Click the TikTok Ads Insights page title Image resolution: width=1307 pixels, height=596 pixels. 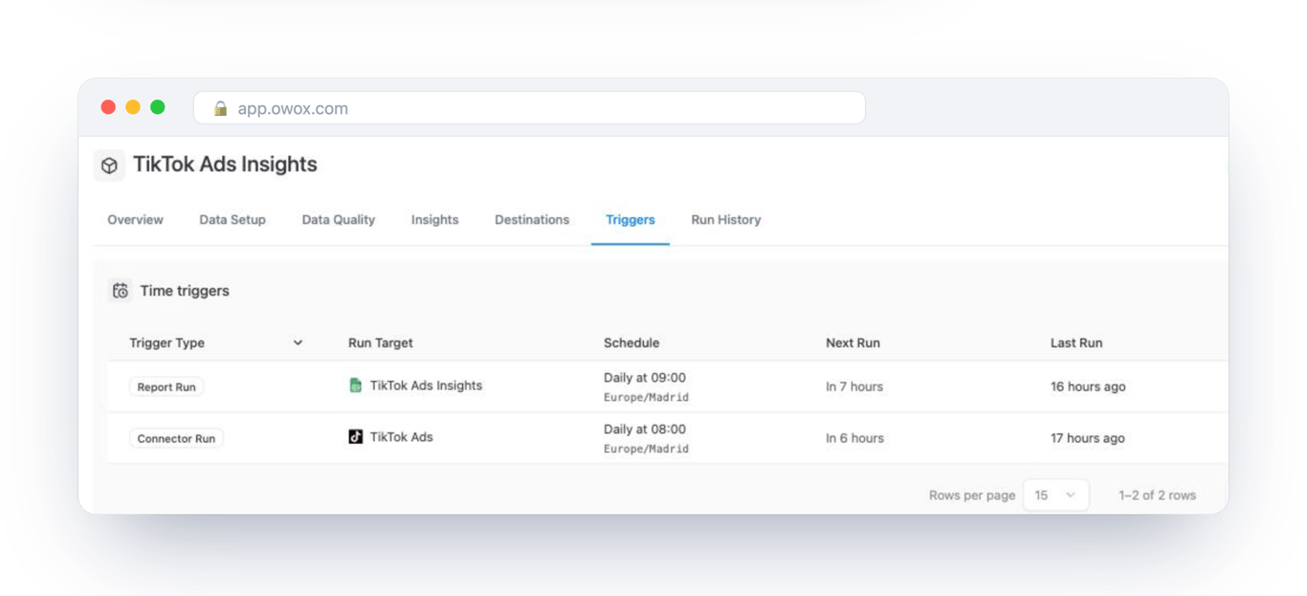[x=225, y=165]
